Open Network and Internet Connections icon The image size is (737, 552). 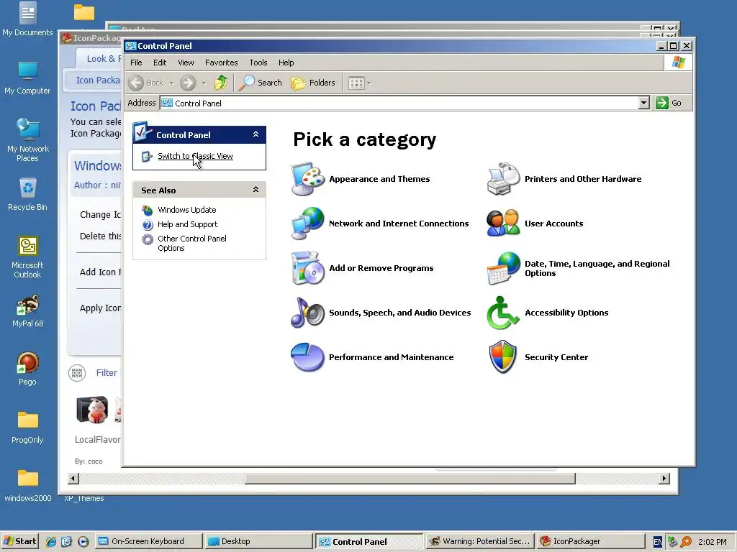tap(307, 224)
